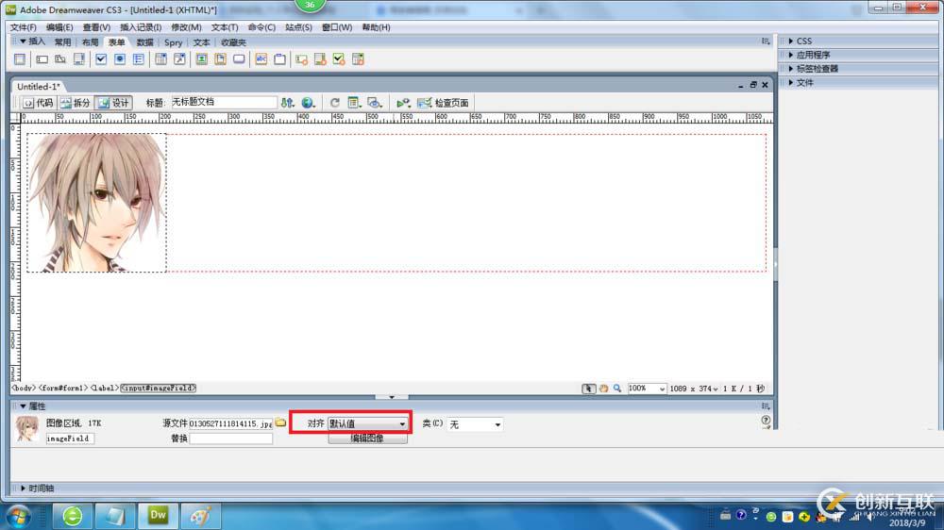944x530 pixels.
Task: Choose the Zoom magnifier tool in status bar
Action: coord(617,389)
